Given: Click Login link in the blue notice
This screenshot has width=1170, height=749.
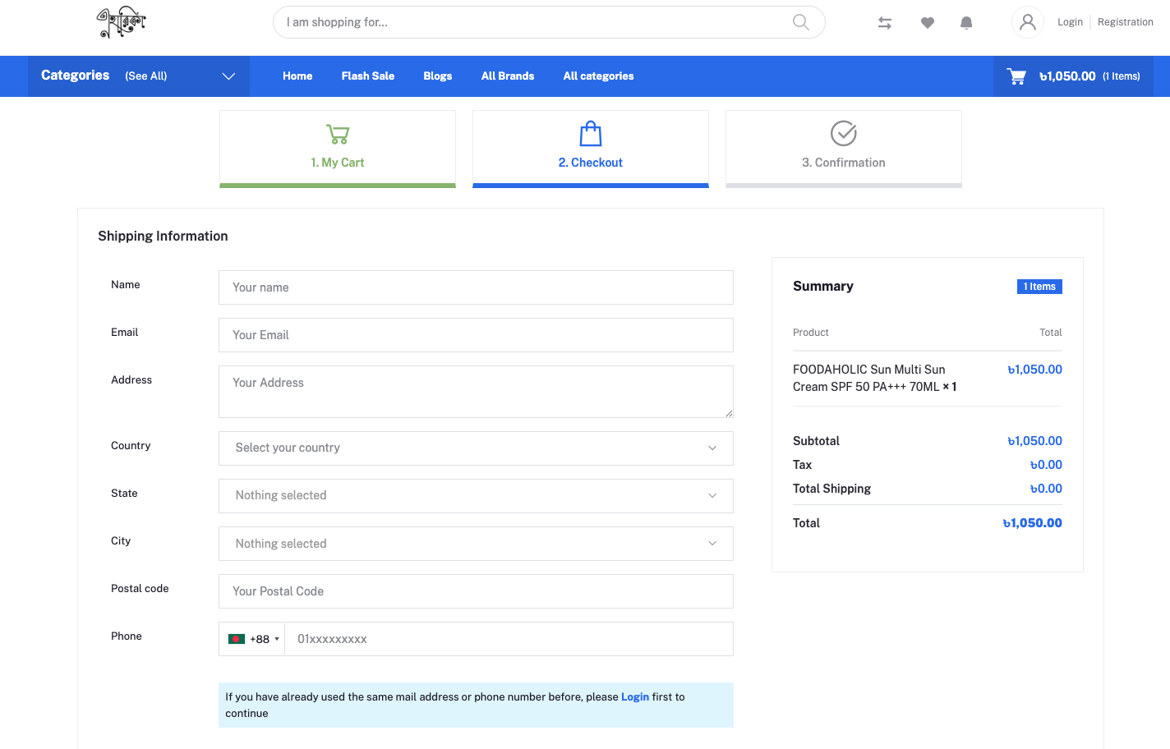Looking at the screenshot, I should click(x=634, y=696).
